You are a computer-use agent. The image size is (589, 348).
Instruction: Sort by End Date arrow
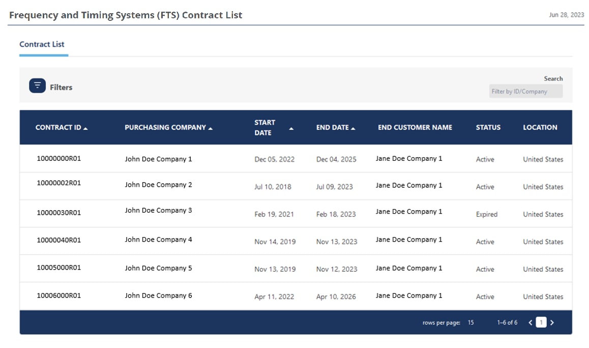coord(353,128)
